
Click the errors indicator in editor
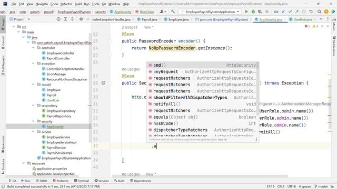(x=308, y=26)
